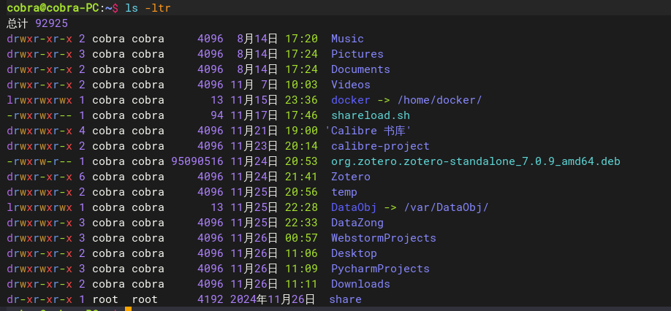The height and width of the screenshot is (311, 671).
Task: Select the 'Documents' directory name
Action: [x=361, y=69]
